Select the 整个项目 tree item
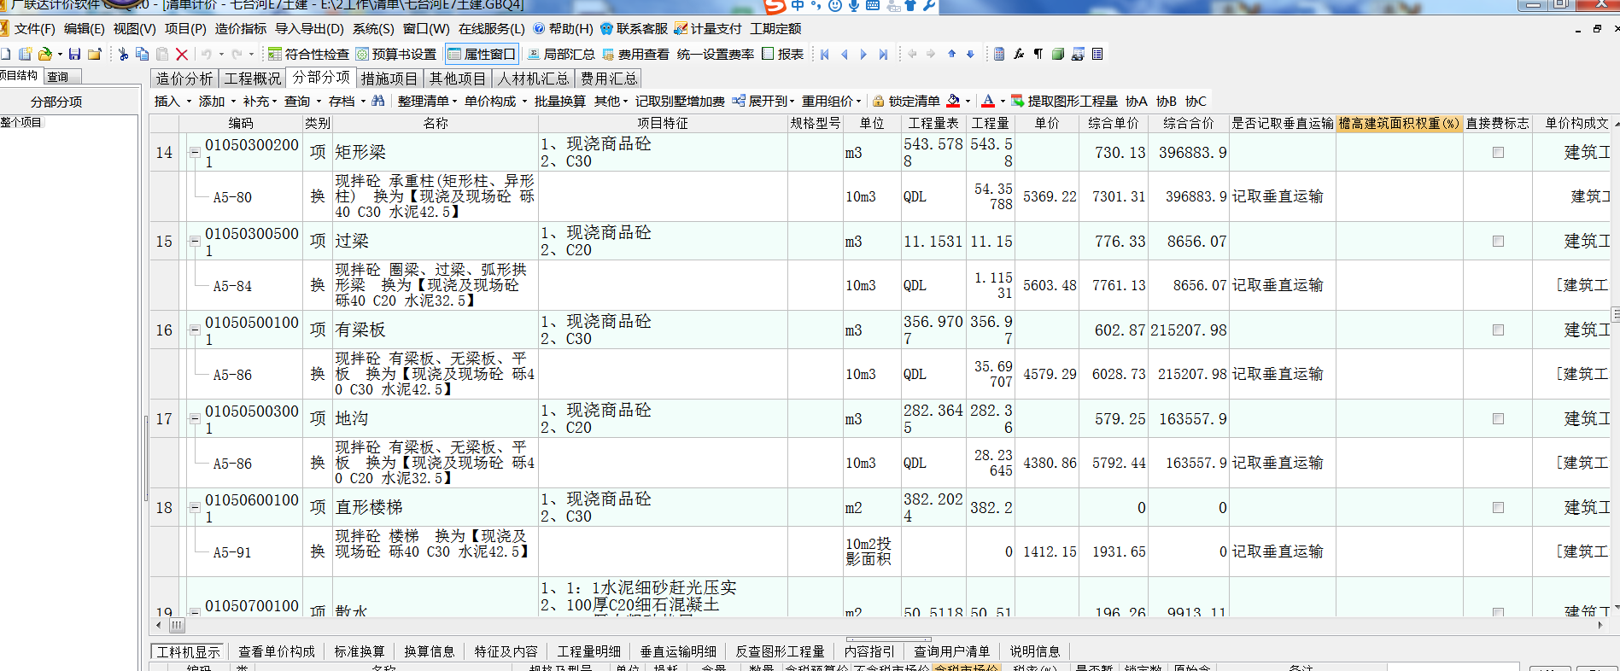 21,122
